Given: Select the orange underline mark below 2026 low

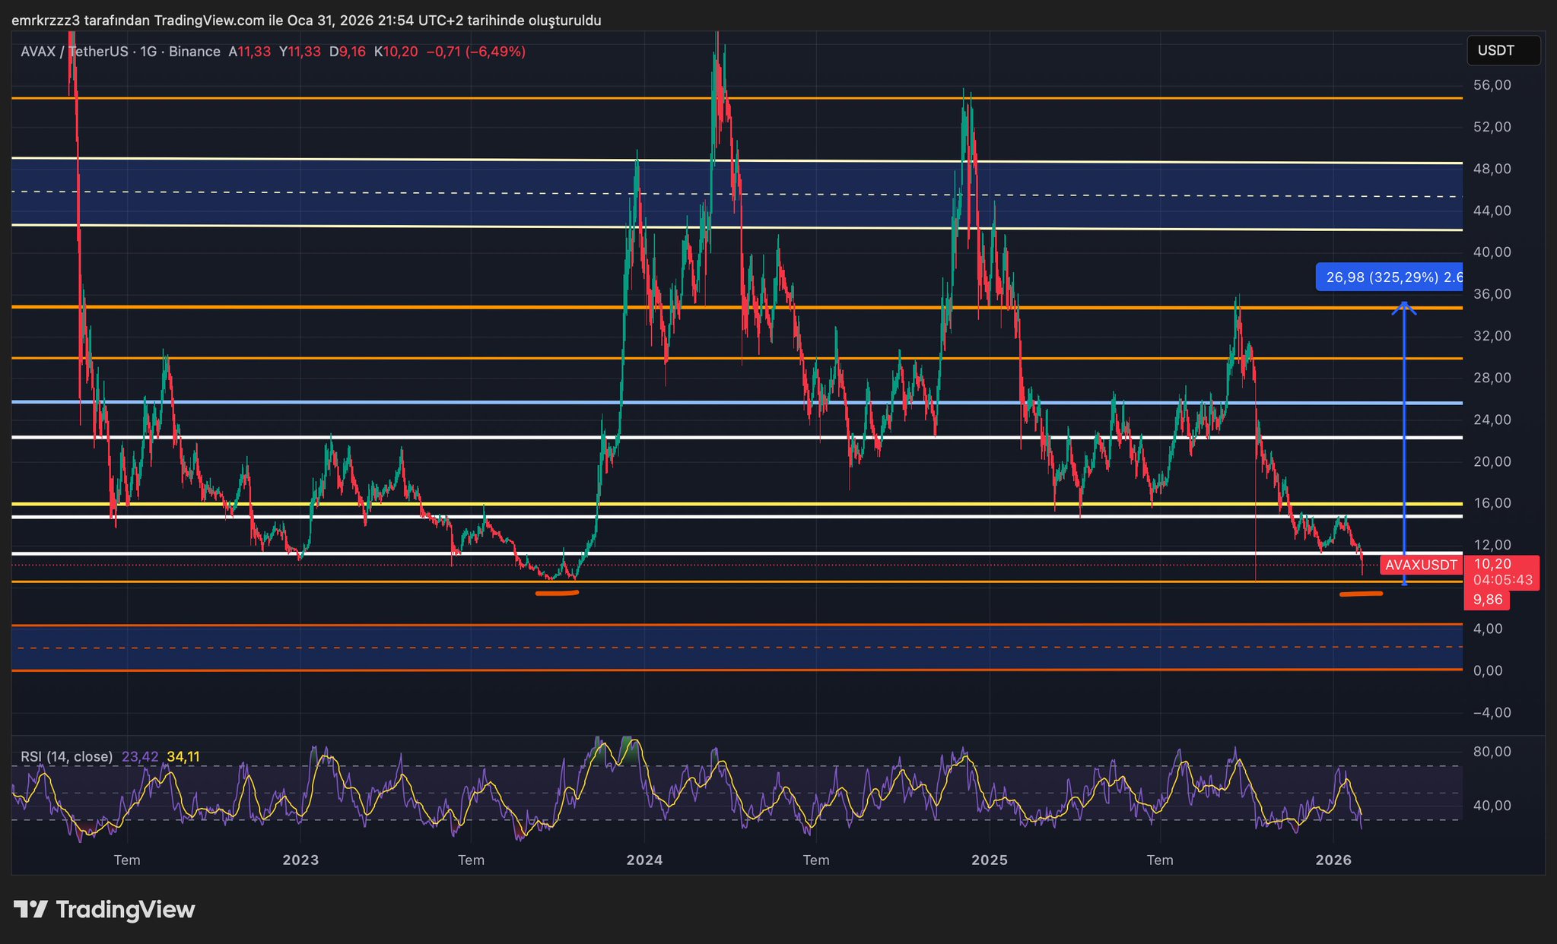Looking at the screenshot, I should point(1361,594).
